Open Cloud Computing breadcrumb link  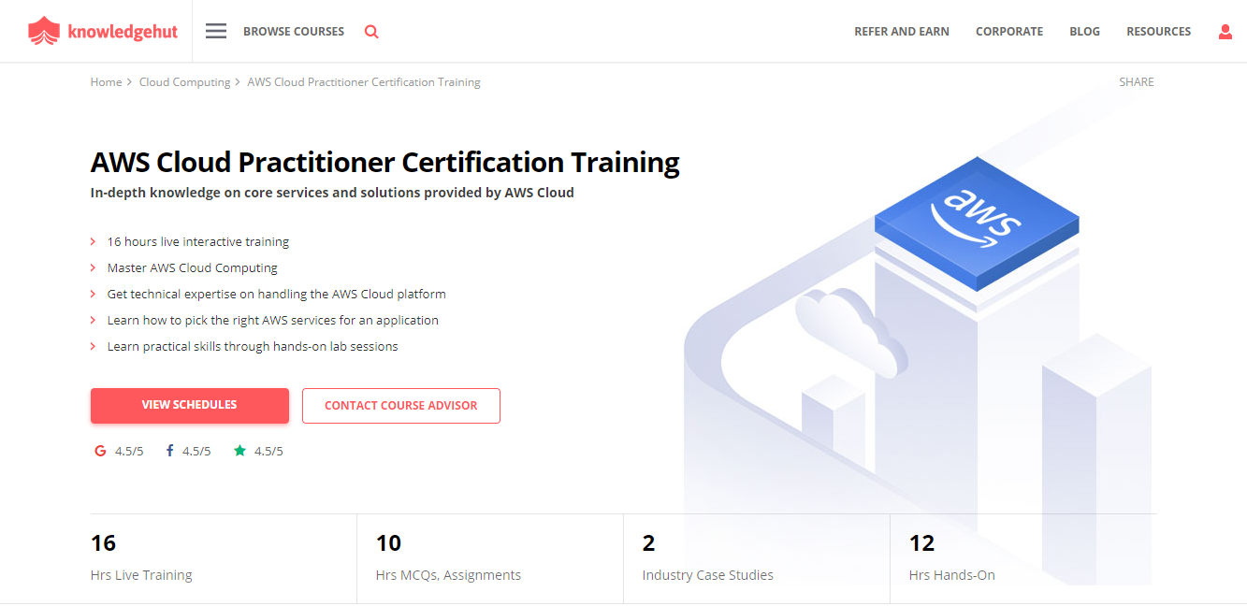coord(184,81)
